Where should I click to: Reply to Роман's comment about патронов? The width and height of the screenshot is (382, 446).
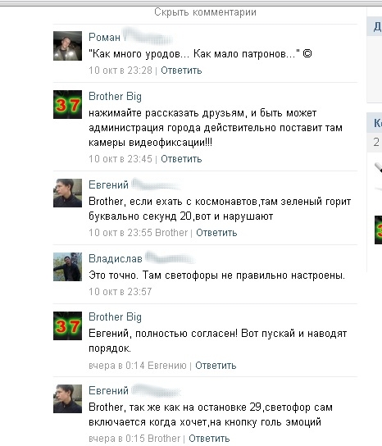tap(181, 71)
